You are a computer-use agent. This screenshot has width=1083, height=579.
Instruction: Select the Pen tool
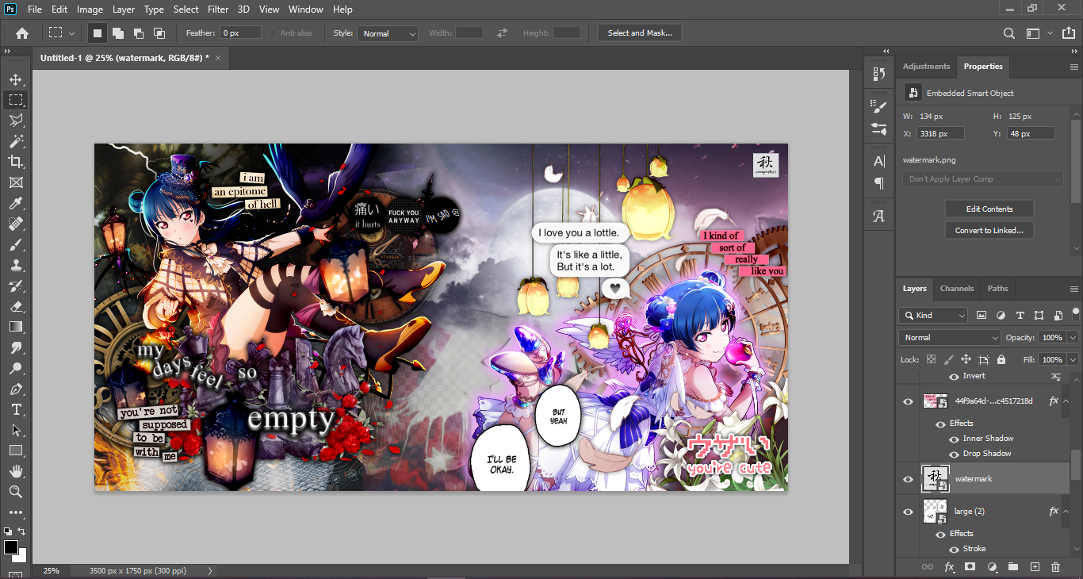click(x=15, y=389)
